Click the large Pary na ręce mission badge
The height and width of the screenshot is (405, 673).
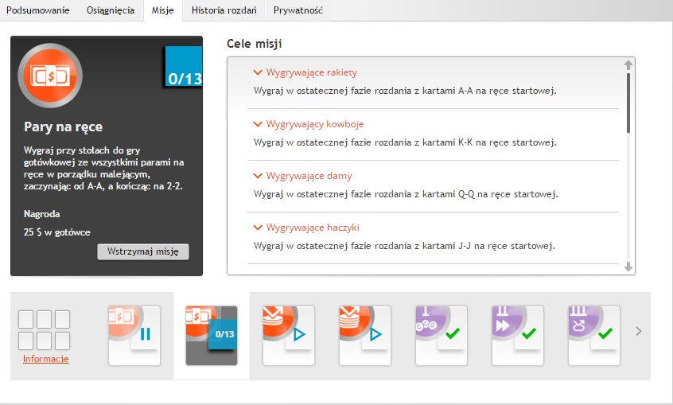[49, 75]
